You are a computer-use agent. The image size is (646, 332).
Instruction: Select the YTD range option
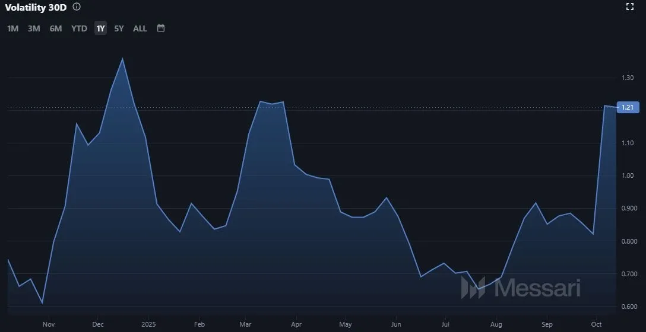click(x=79, y=28)
